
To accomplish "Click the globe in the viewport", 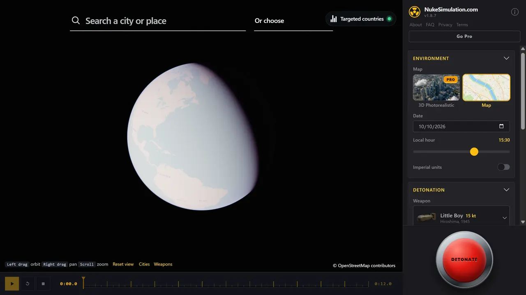I will coord(193,137).
